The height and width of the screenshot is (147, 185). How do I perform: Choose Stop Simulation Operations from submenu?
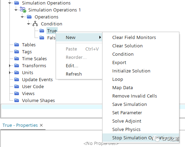(141, 138)
